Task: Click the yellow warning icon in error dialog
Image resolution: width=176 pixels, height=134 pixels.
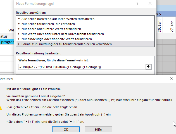Action: [x=1, y=108]
